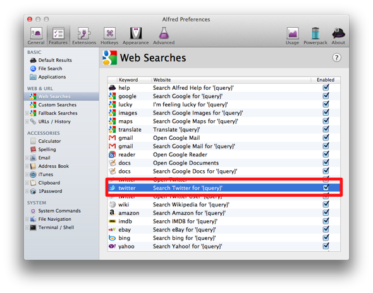Click the Website column header
The image size is (373, 293).
231,80
